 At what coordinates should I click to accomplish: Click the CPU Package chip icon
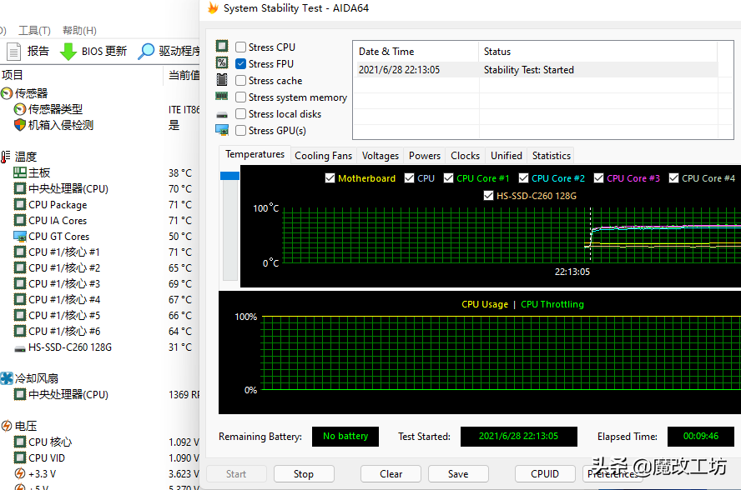coord(20,204)
